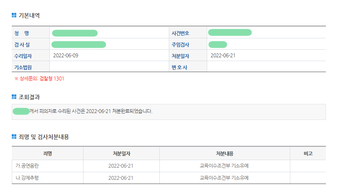Viewport: 343px width, 187px height.
Task: Click 교육이수조건부 기소유예 in the 공연음란 row
Action: click(x=224, y=166)
